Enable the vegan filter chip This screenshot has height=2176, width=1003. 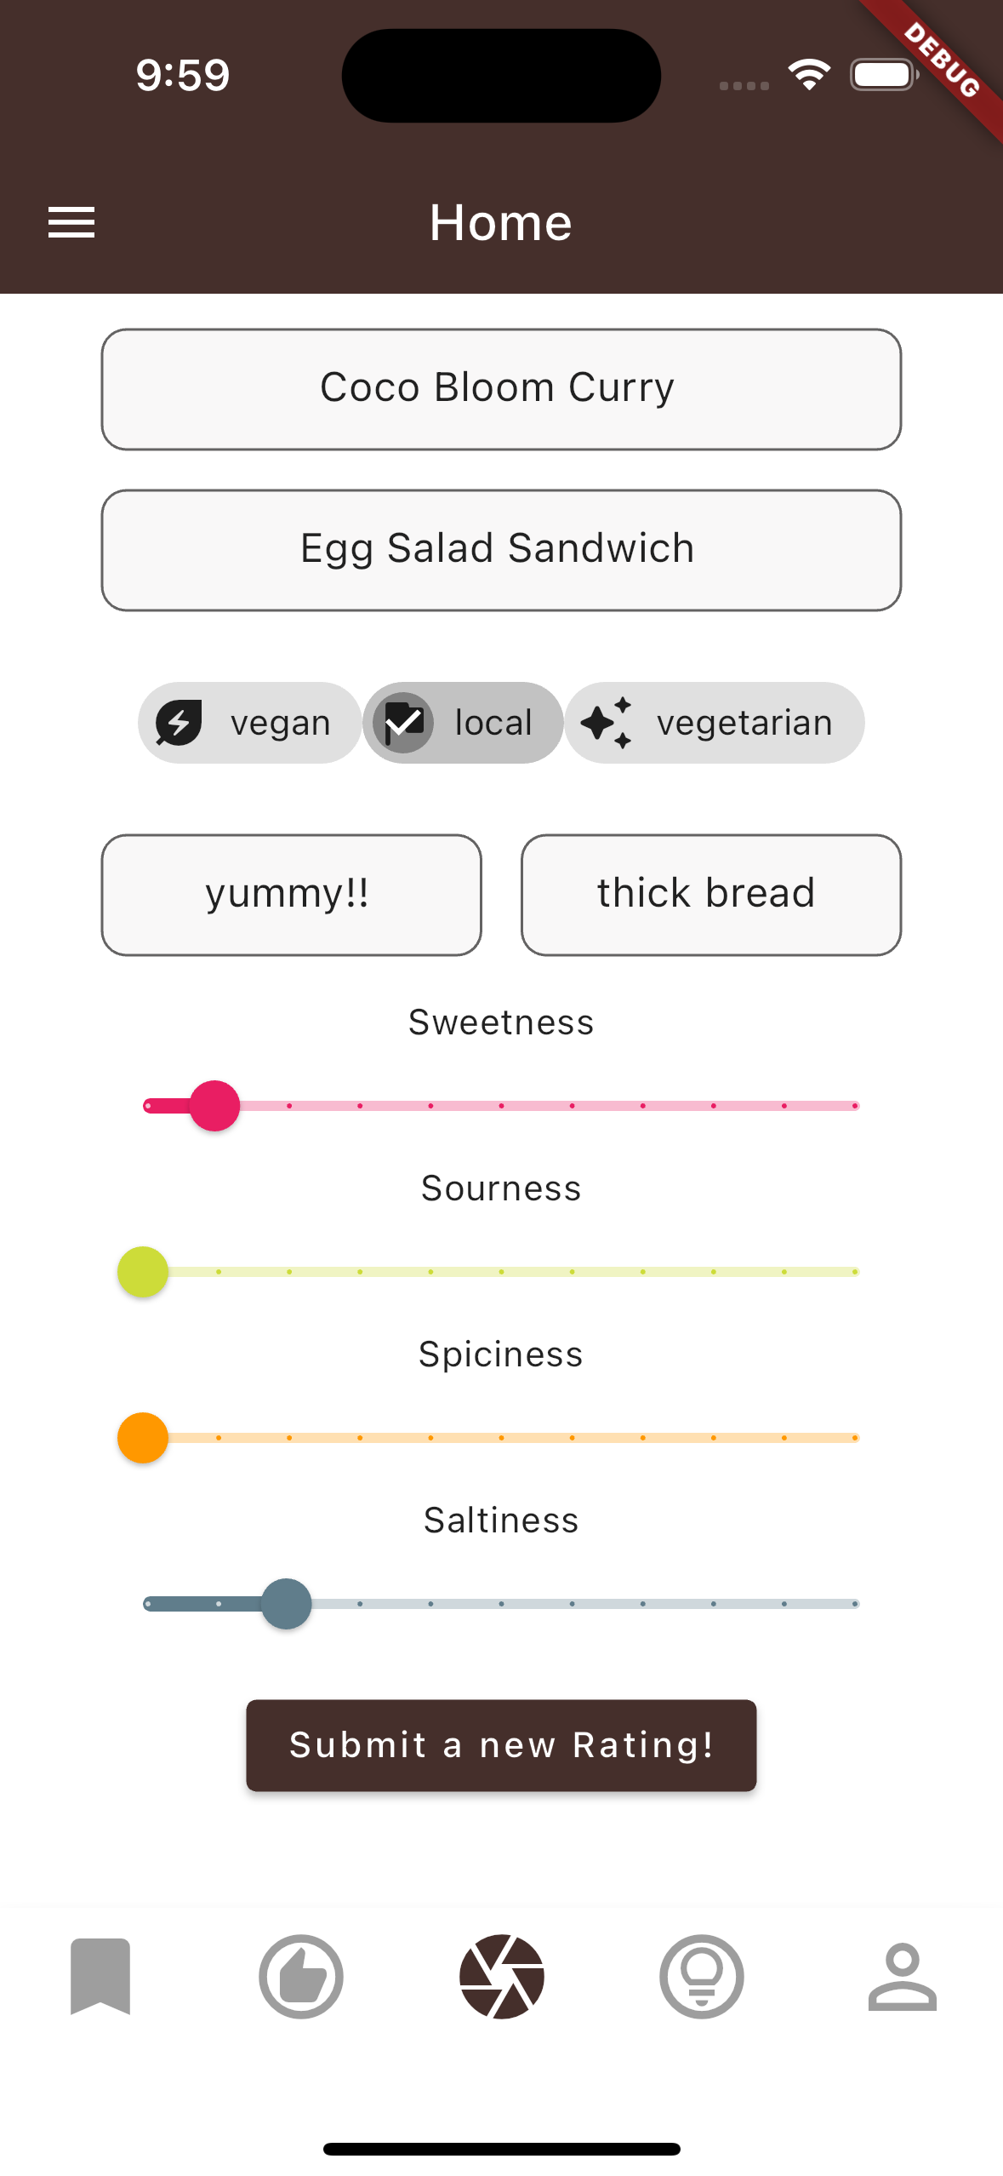click(x=250, y=723)
